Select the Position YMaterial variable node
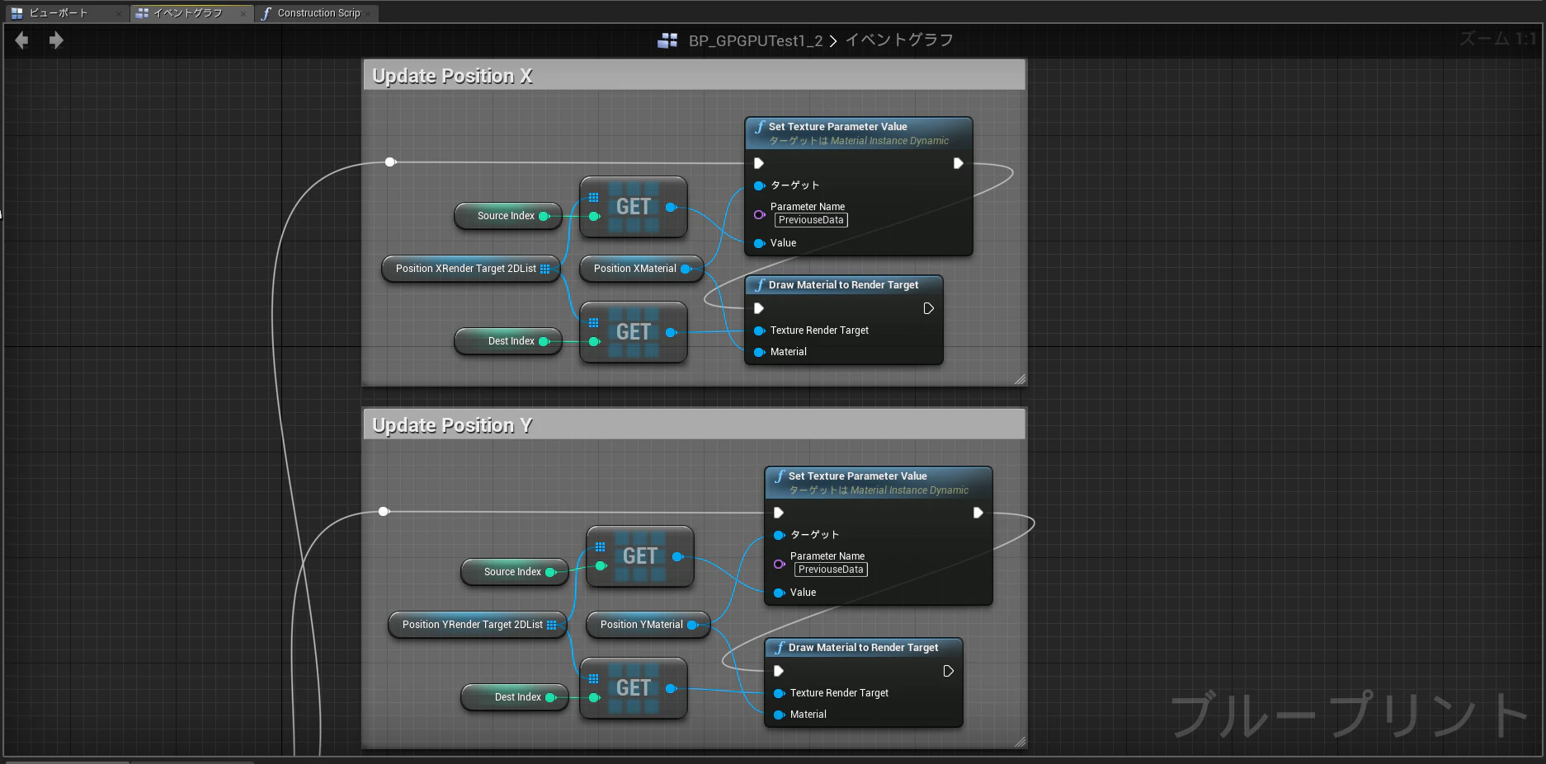1546x764 pixels. 648,625
